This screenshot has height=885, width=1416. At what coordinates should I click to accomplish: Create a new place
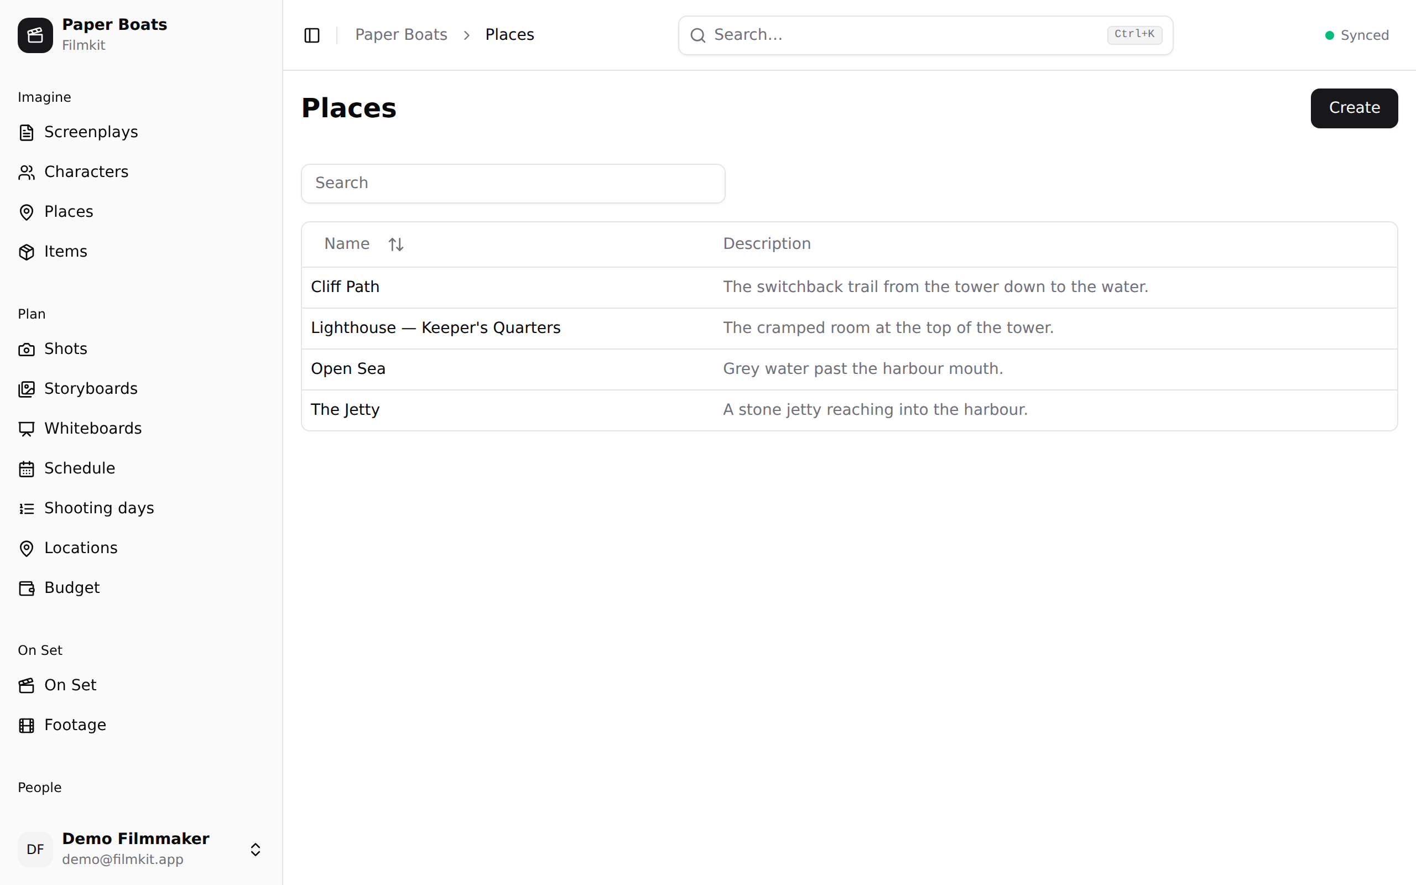coord(1354,108)
